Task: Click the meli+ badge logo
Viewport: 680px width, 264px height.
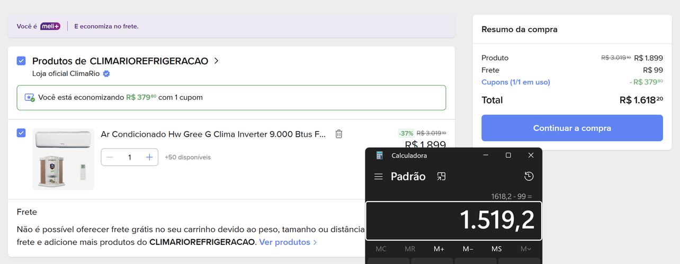Action: [50, 26]
